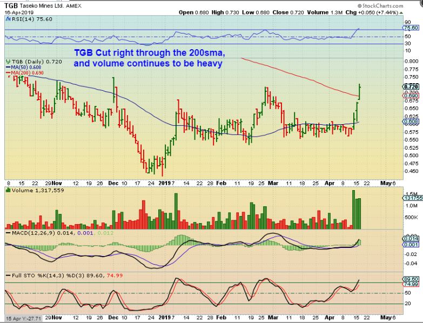
Task: Click the red line marker before MA(200)
Action: pos(8,73)
